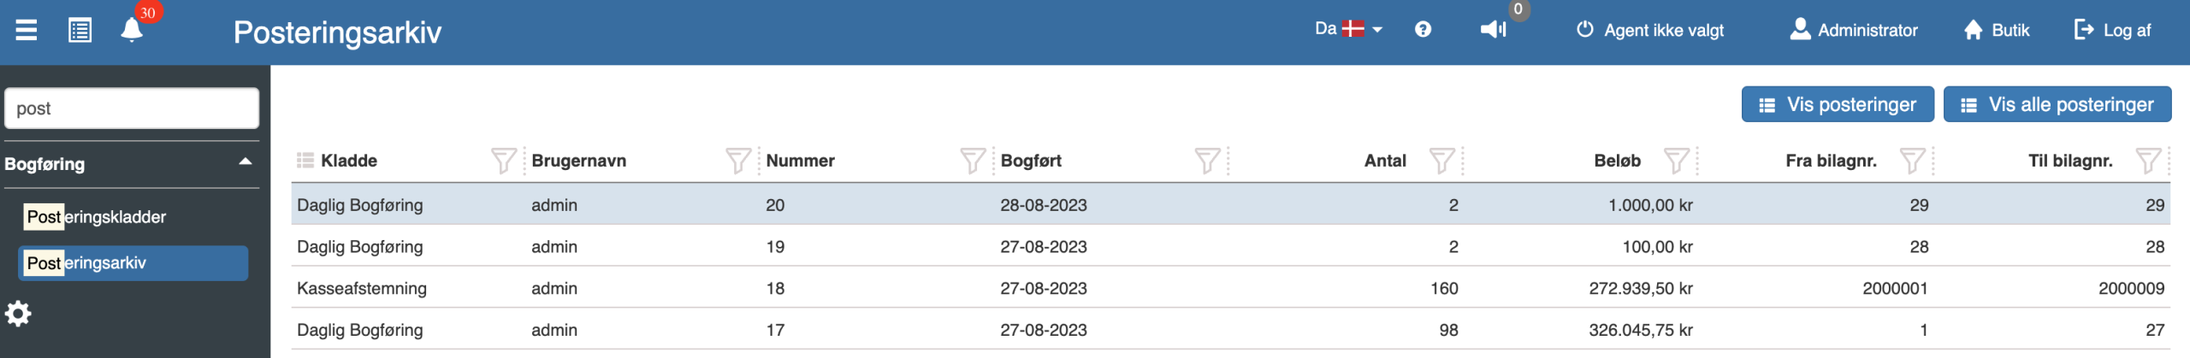
Task: Open the megaphone announcements icon
Action: [x=1493, y=30]
